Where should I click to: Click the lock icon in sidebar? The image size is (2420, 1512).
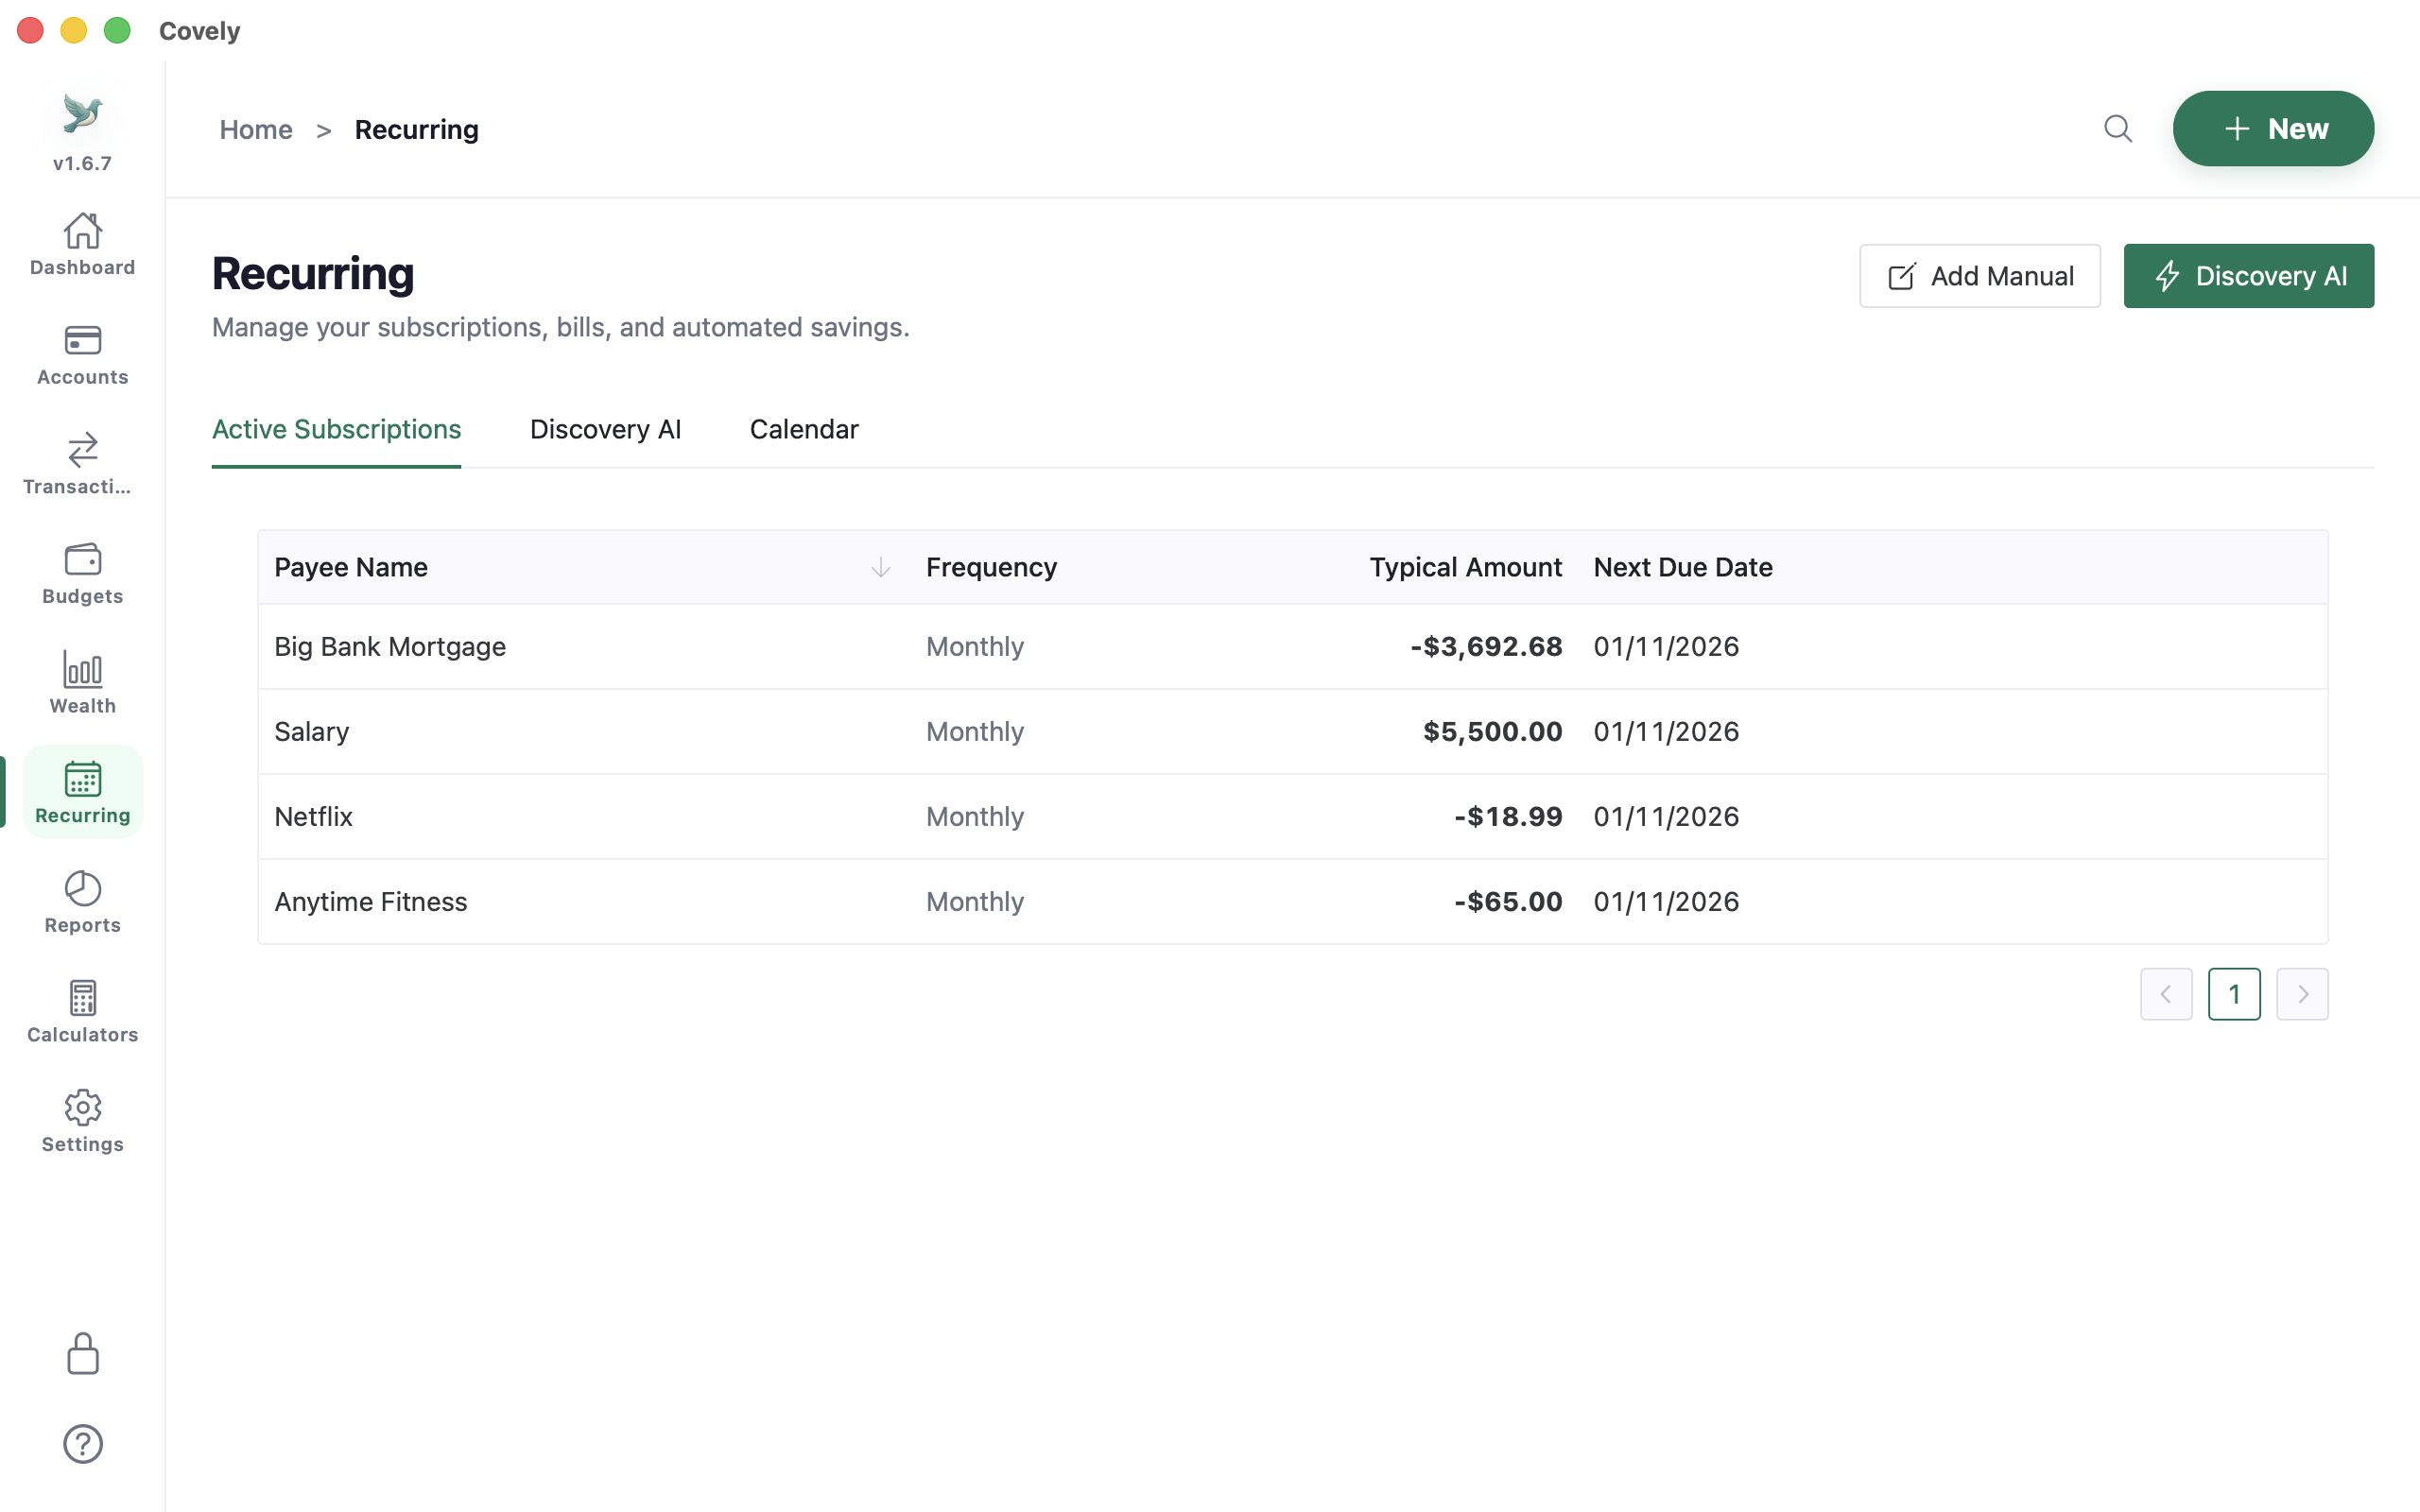(82, 1354)
